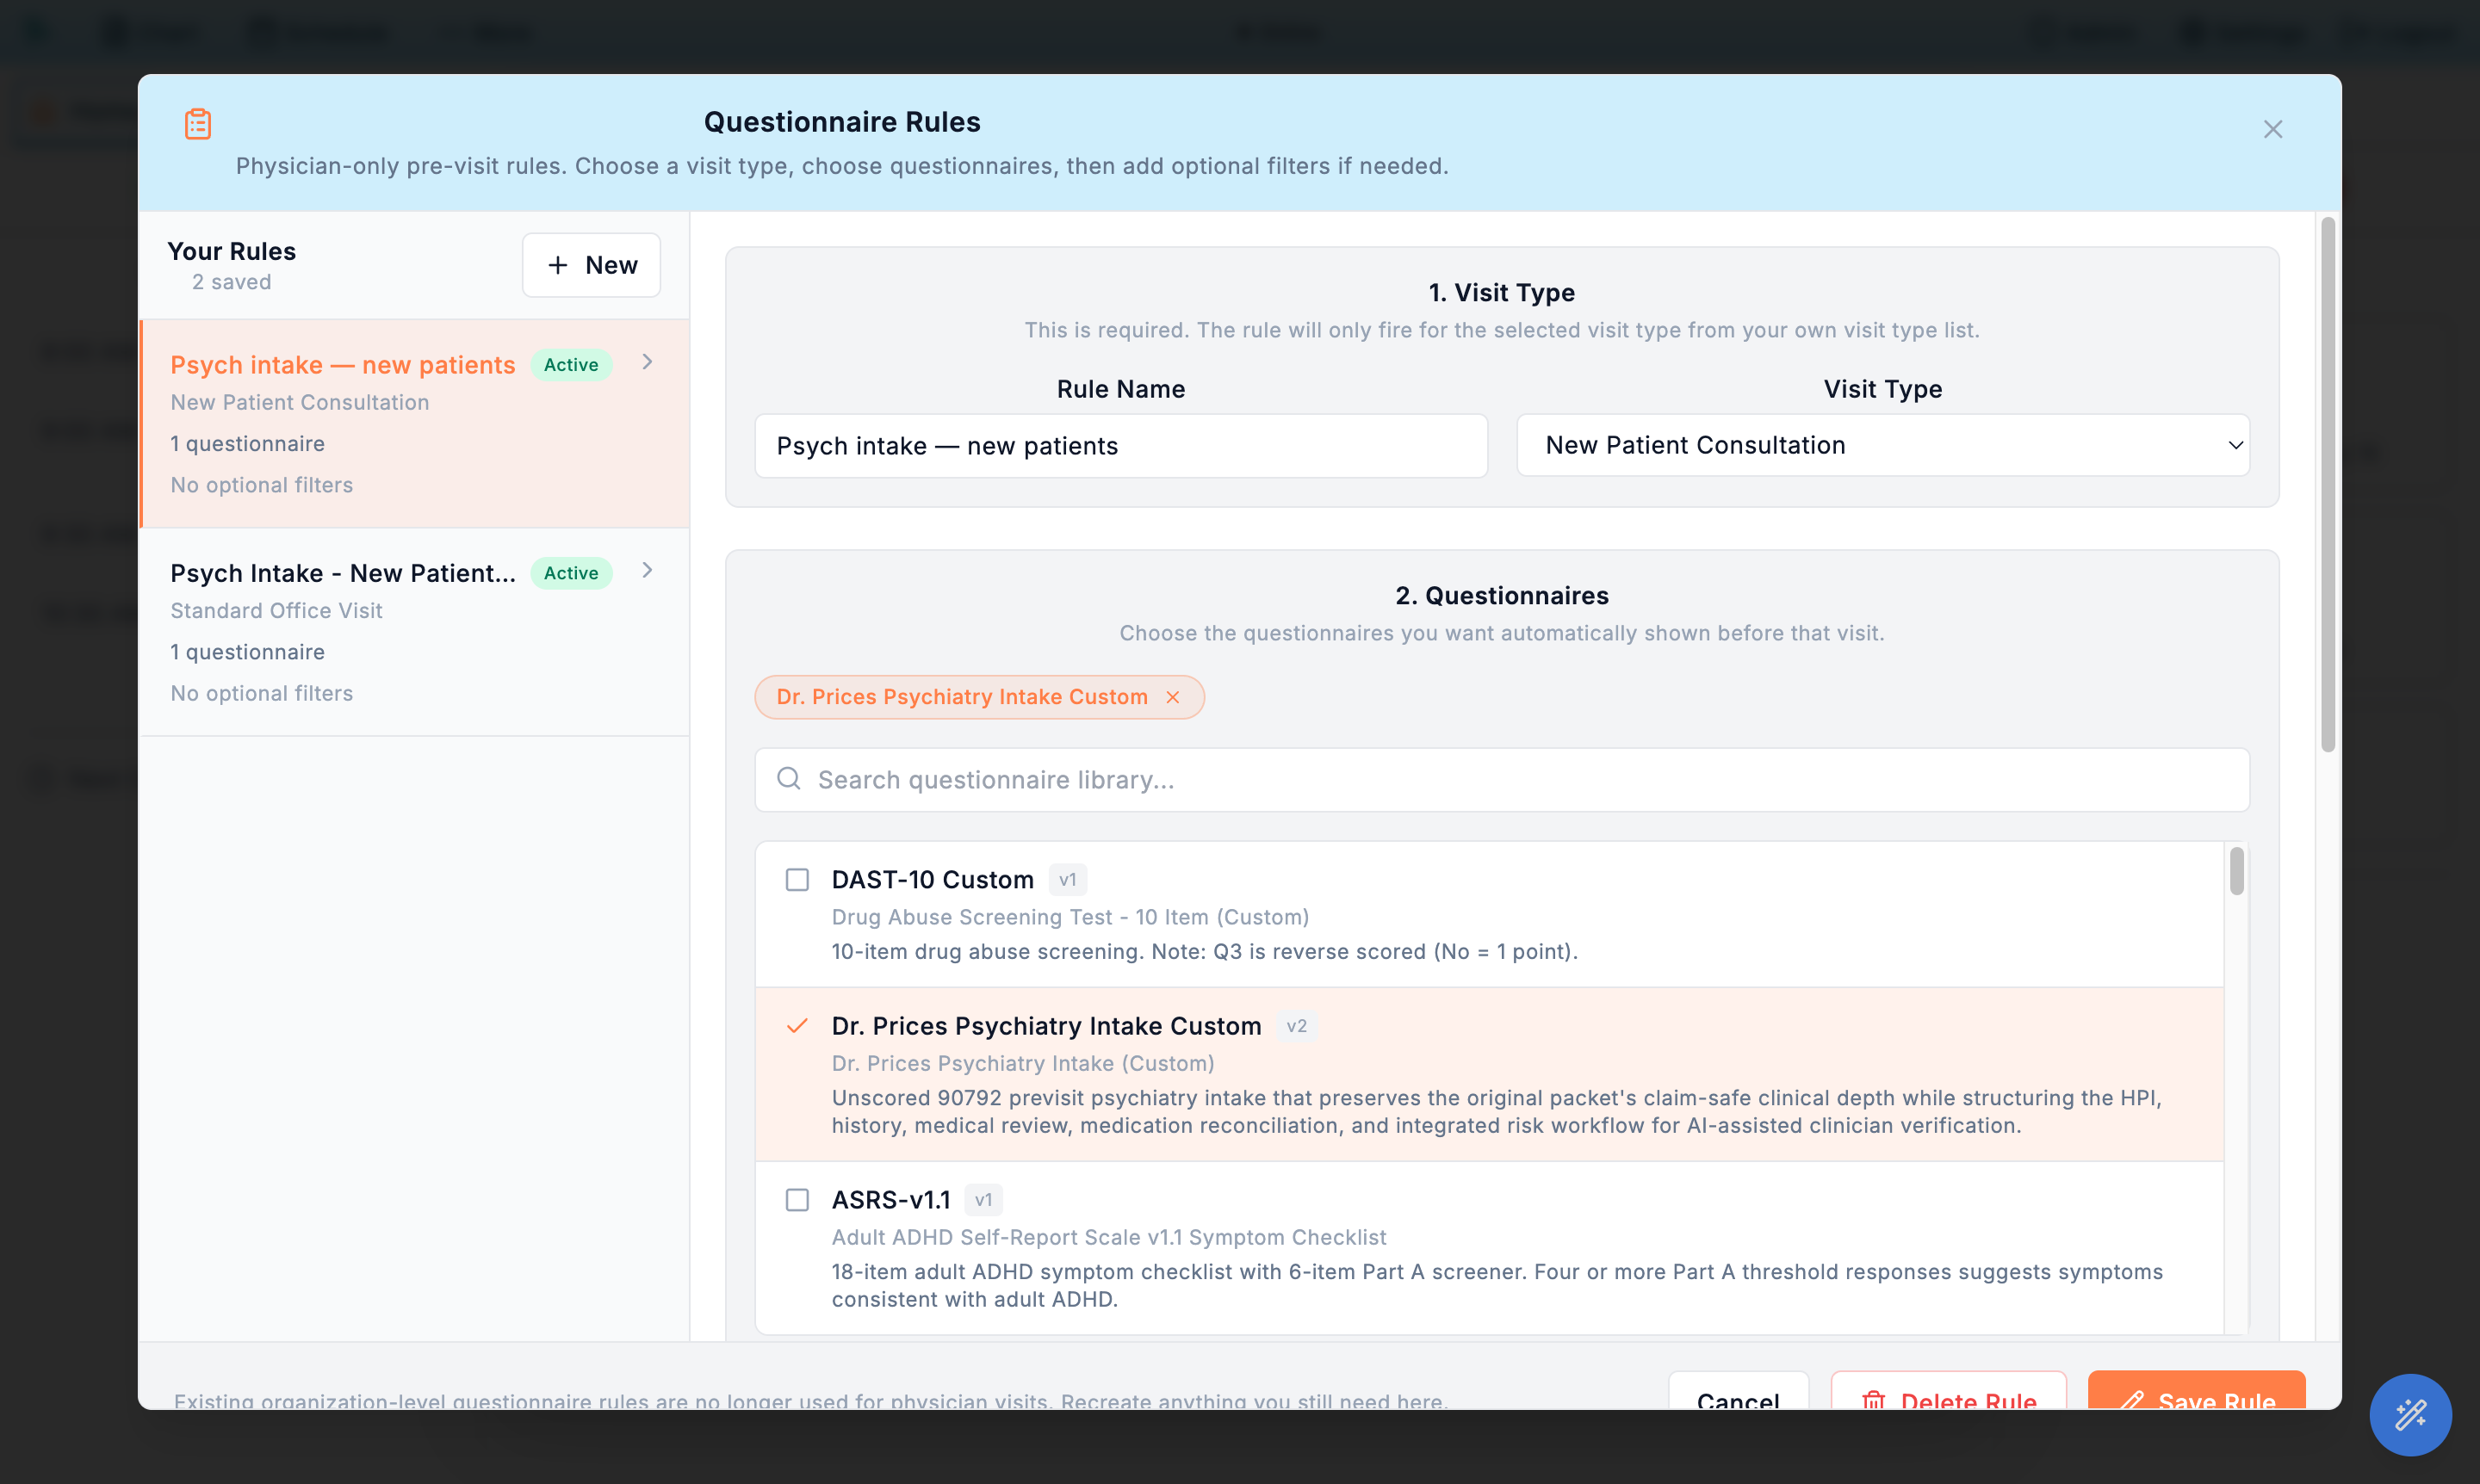
Task: Select the Psych Intake - New Patient... rule
Action: [415, 632]
